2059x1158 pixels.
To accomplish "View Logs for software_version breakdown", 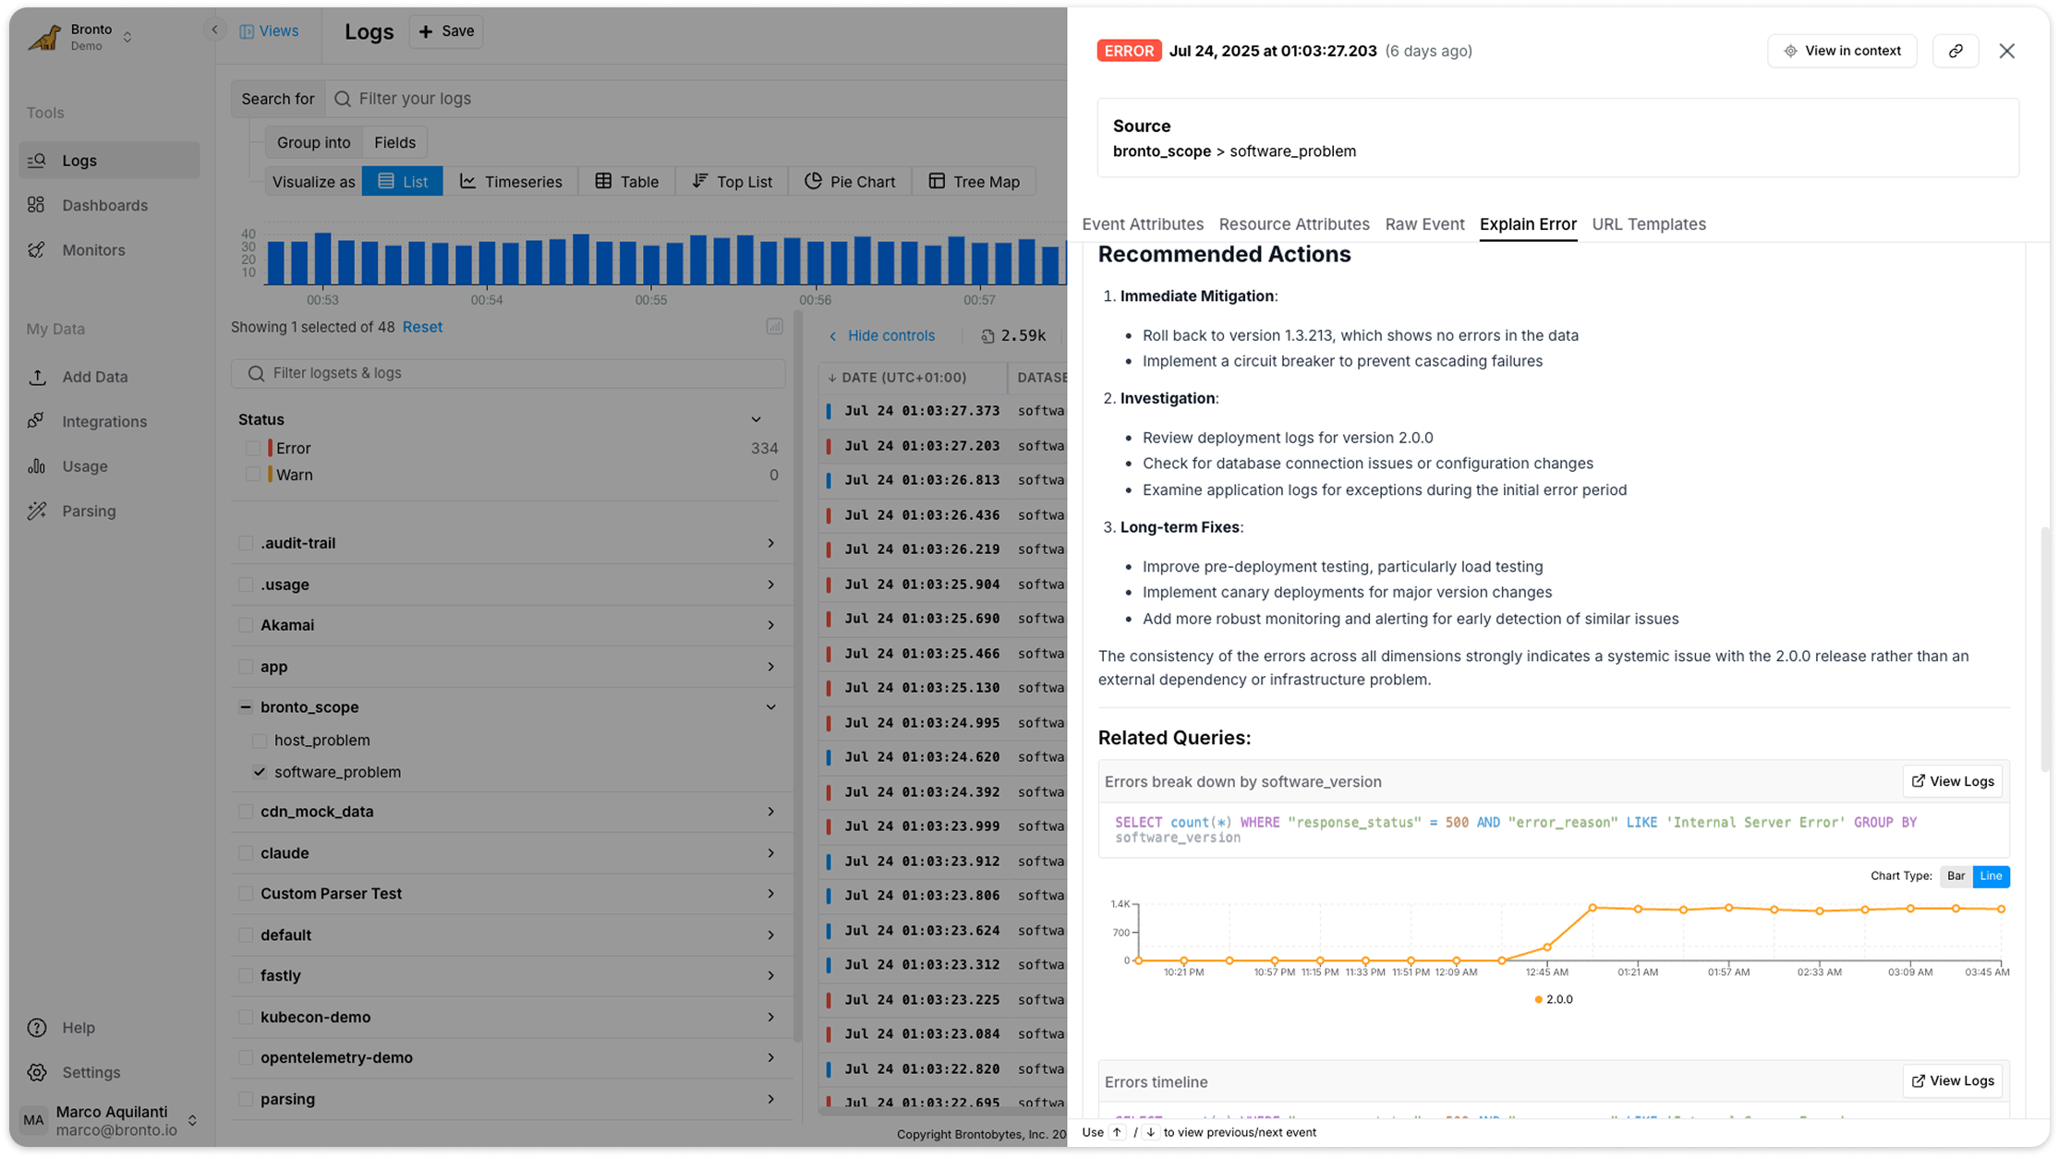I will pos(1953,781).
